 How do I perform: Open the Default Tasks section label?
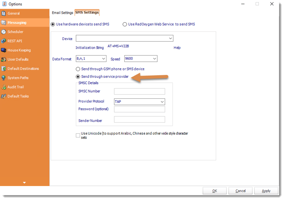(x=18, y=96)
